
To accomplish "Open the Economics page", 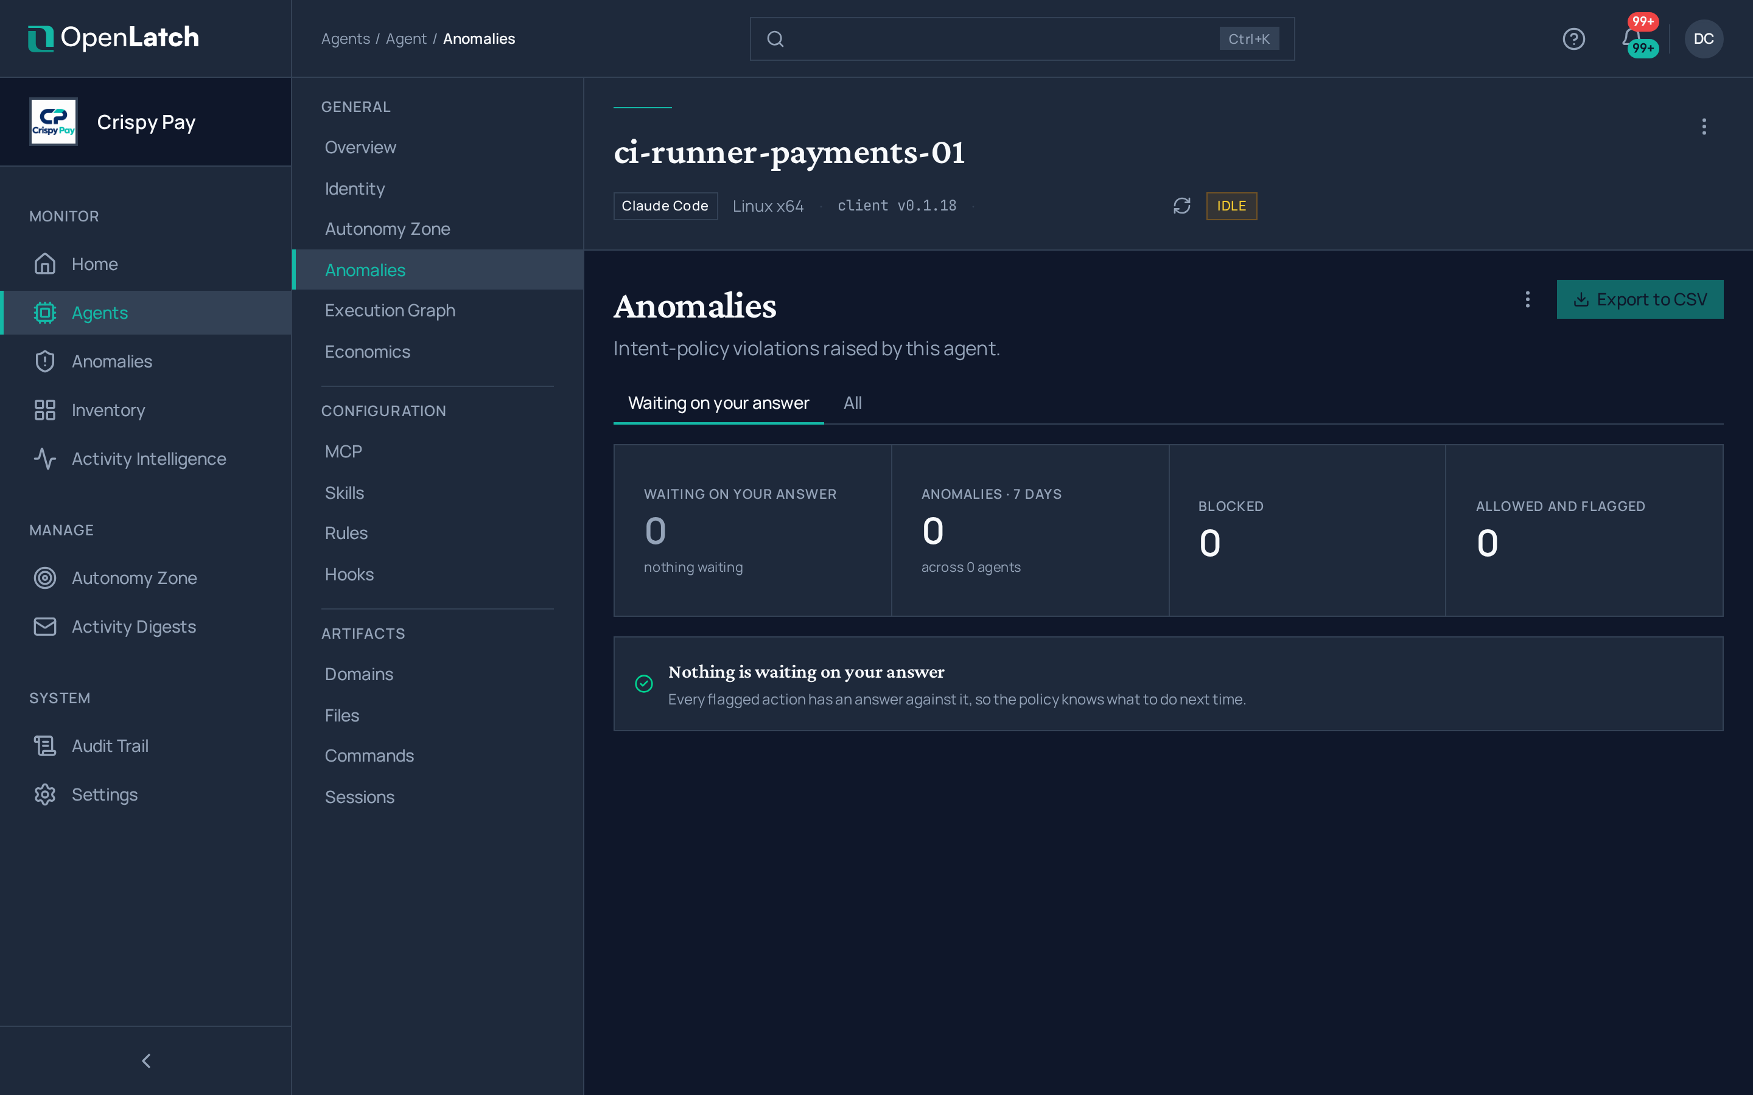I will pyautogui.click(x=438, y=351).
